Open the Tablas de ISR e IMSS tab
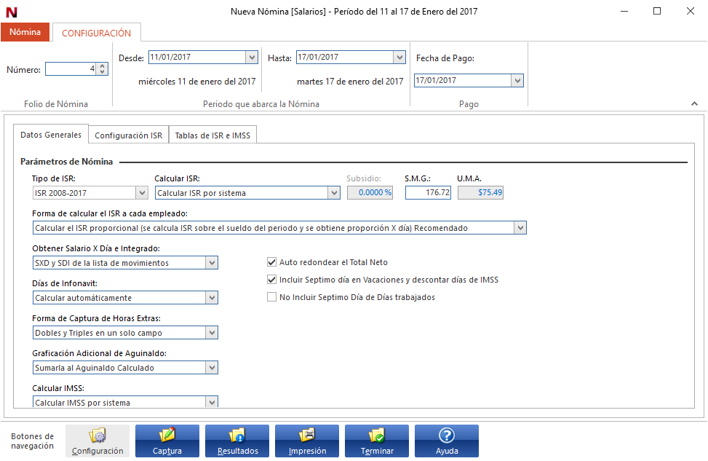 point(212,135)
